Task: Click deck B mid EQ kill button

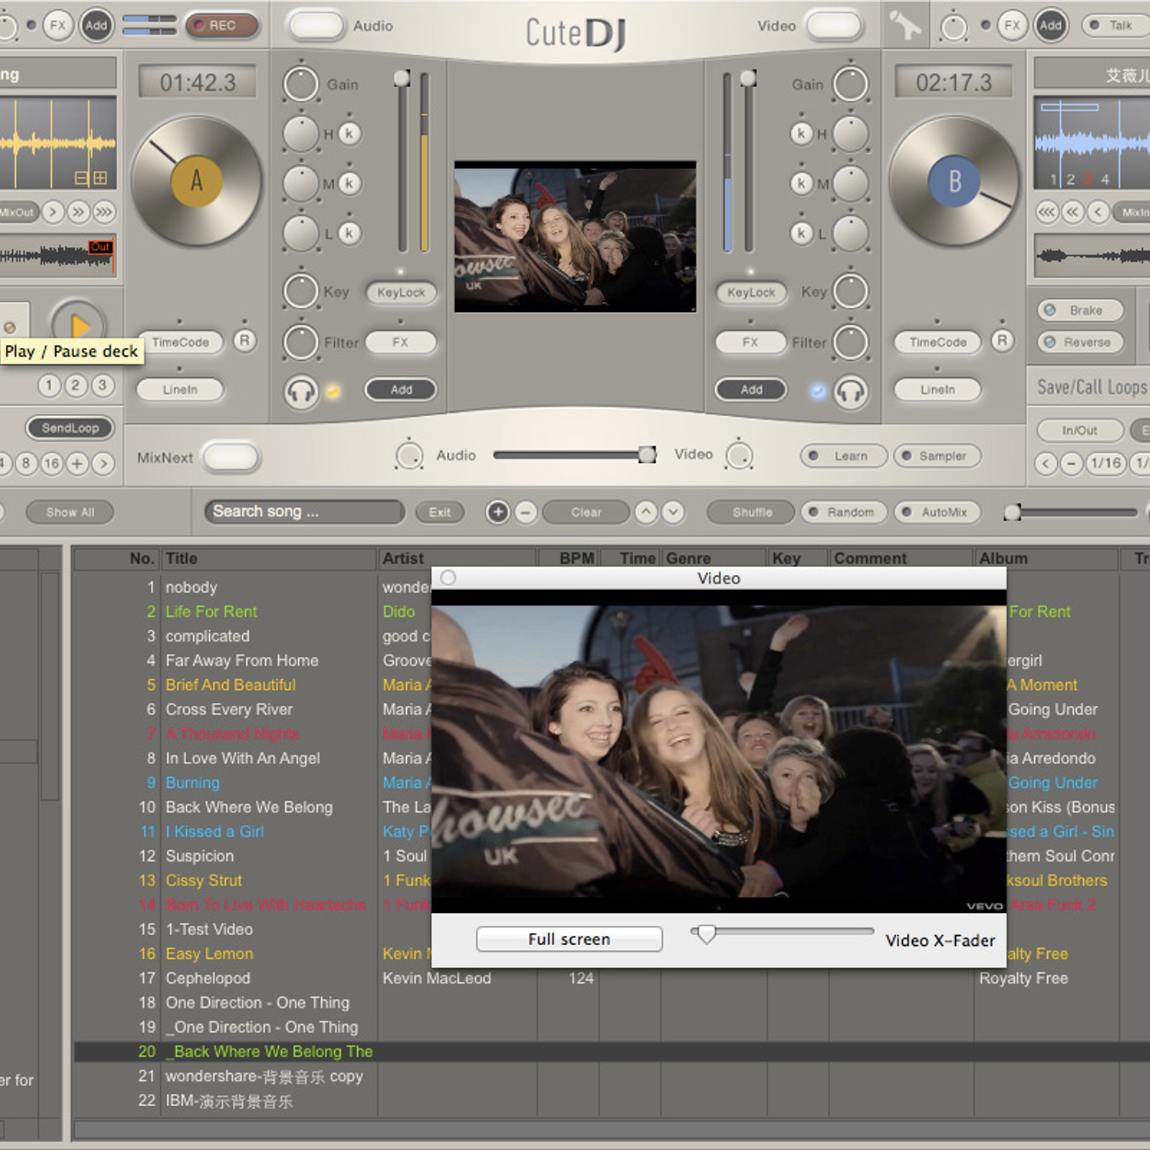Action: 801,183
